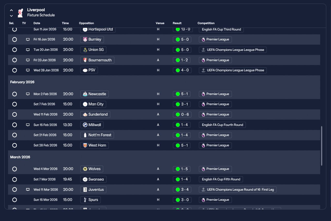Click the Union SG club badge
Image resolution: width=331 pixels, height=221 pixels.
pos(85,50)
